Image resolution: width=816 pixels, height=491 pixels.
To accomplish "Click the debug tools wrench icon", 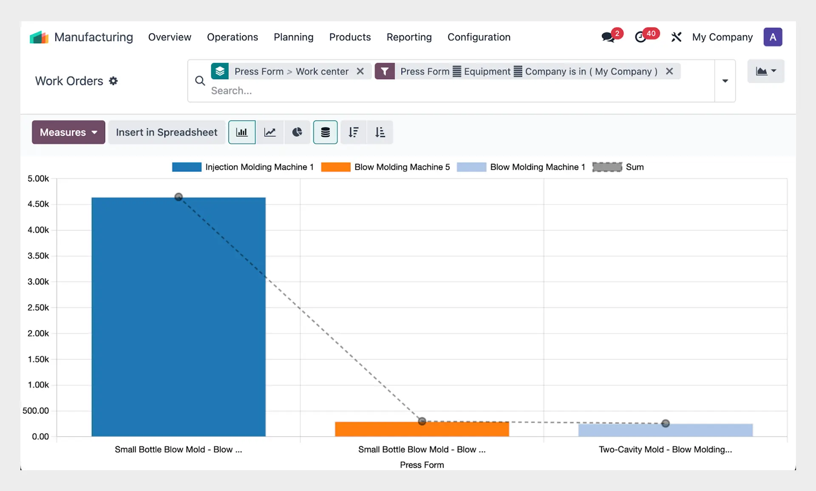I will (x=676, y=37).
